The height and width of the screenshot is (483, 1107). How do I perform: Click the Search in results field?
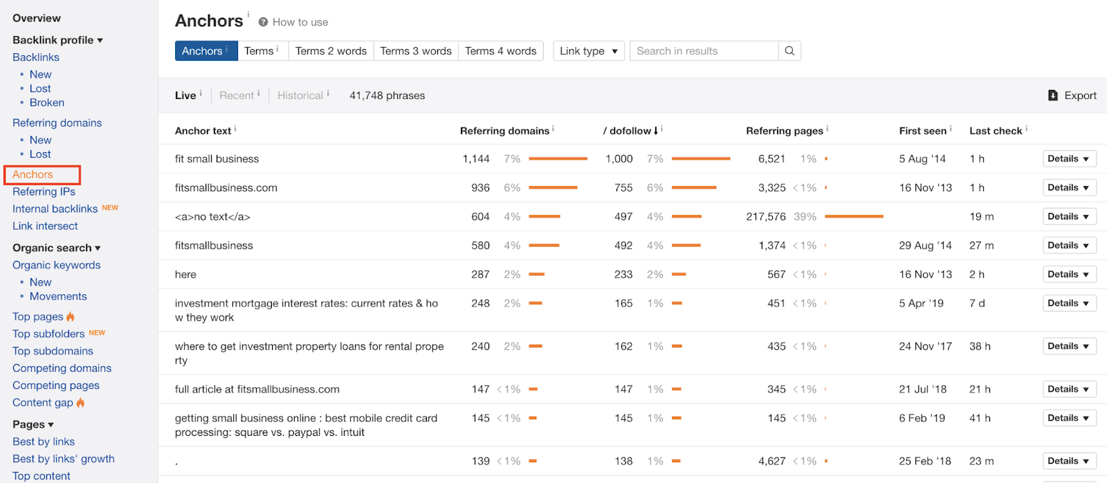click(704, 51)
